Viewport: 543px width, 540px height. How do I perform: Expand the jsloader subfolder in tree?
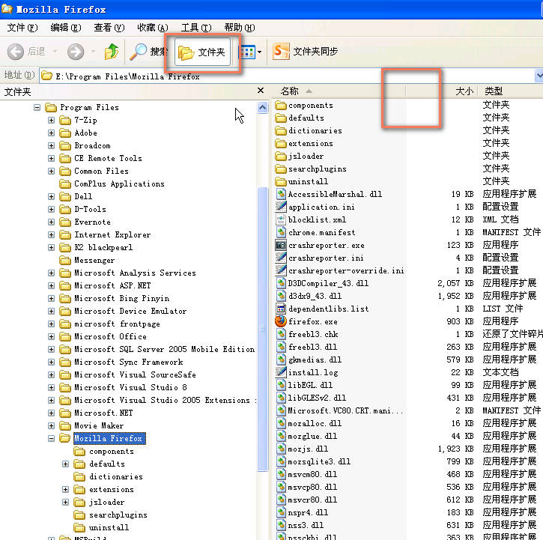coord(65,503)
